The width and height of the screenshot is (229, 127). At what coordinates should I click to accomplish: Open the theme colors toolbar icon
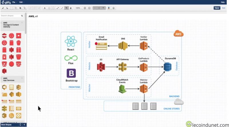109,8
